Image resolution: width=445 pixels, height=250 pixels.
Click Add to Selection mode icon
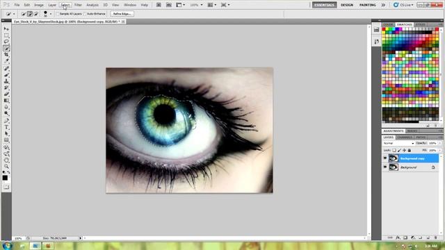point(29,14)
